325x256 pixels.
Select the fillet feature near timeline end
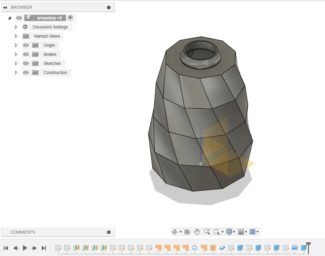click(x=295, y=248)
